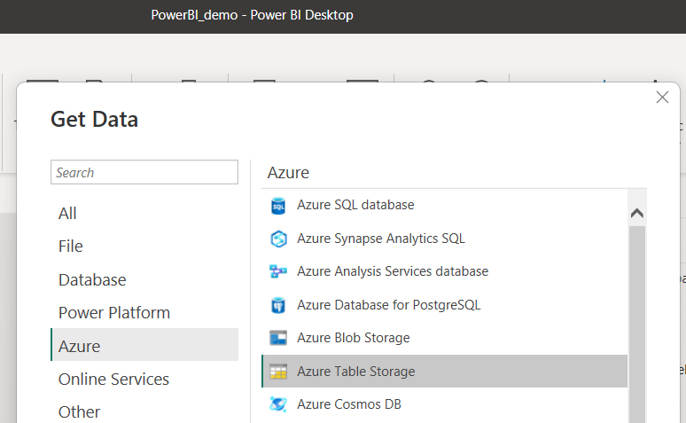Click the Azure Analysis Services database icon
Screen dimensions: 686x423
point(278,271)
